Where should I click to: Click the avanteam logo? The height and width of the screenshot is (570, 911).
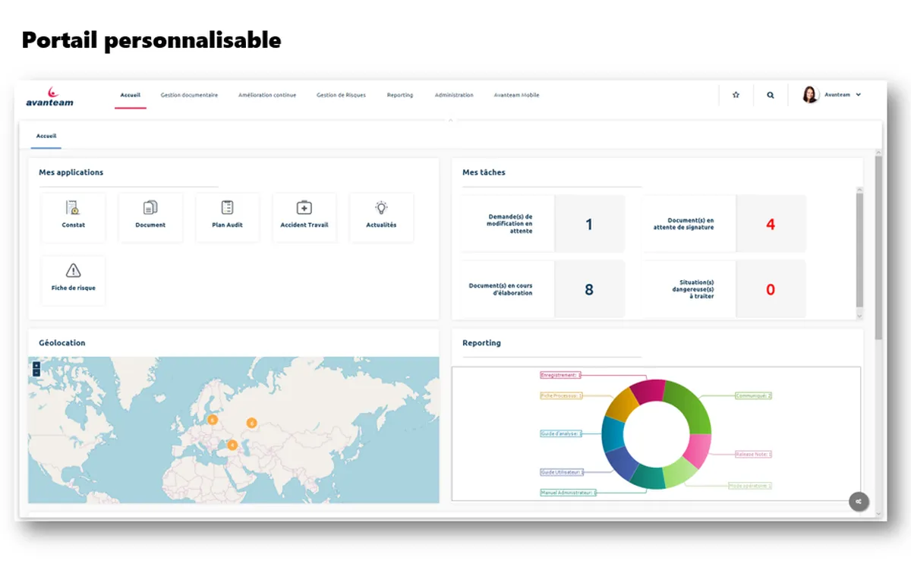point(49,96)
